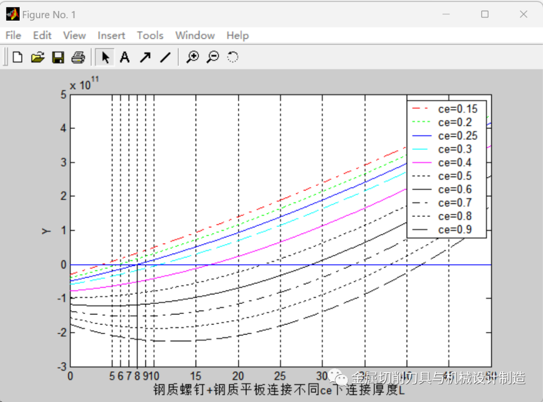Click the Figure No. 1 window title
This screenshot has width=543, height=402.
49,15
